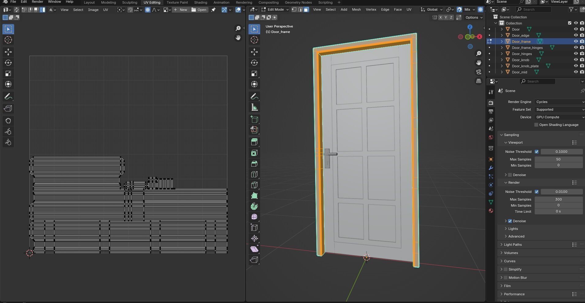The width and height of the screenshot is (585, 303).
Task: Select the Grab sculpt tool in UV editor
Action: pyautogui.click(x=8, y=121)
